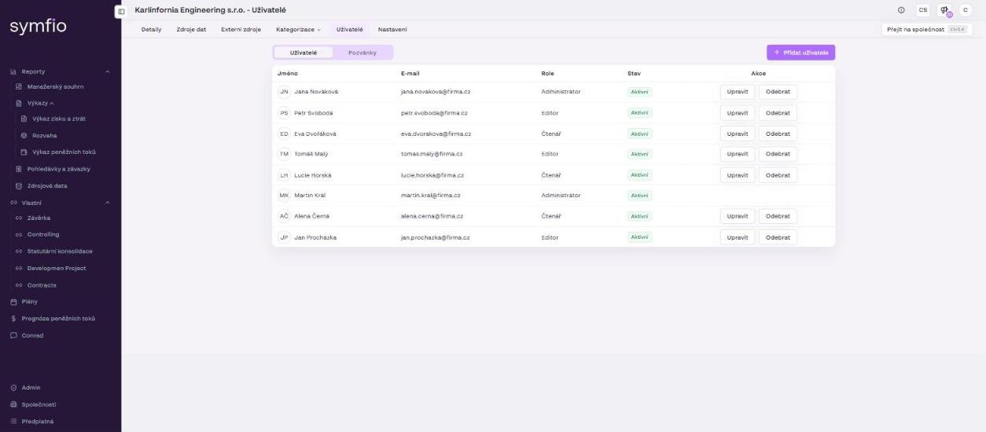Open the Zdroje dat tab
The height and width of the screenshot is (432, 986).
coord(191,29)
